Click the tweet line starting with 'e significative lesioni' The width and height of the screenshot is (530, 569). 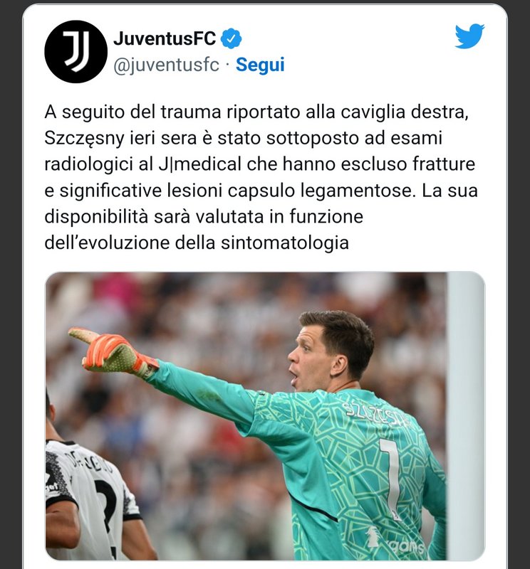[261, 191]
